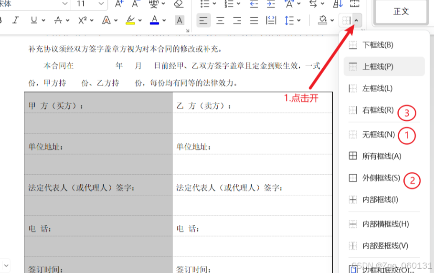The image size is (434, 273).
Task: Expand strikethrough options dropdown arrow
Action: pyautogui.click(x=68, y=20)
